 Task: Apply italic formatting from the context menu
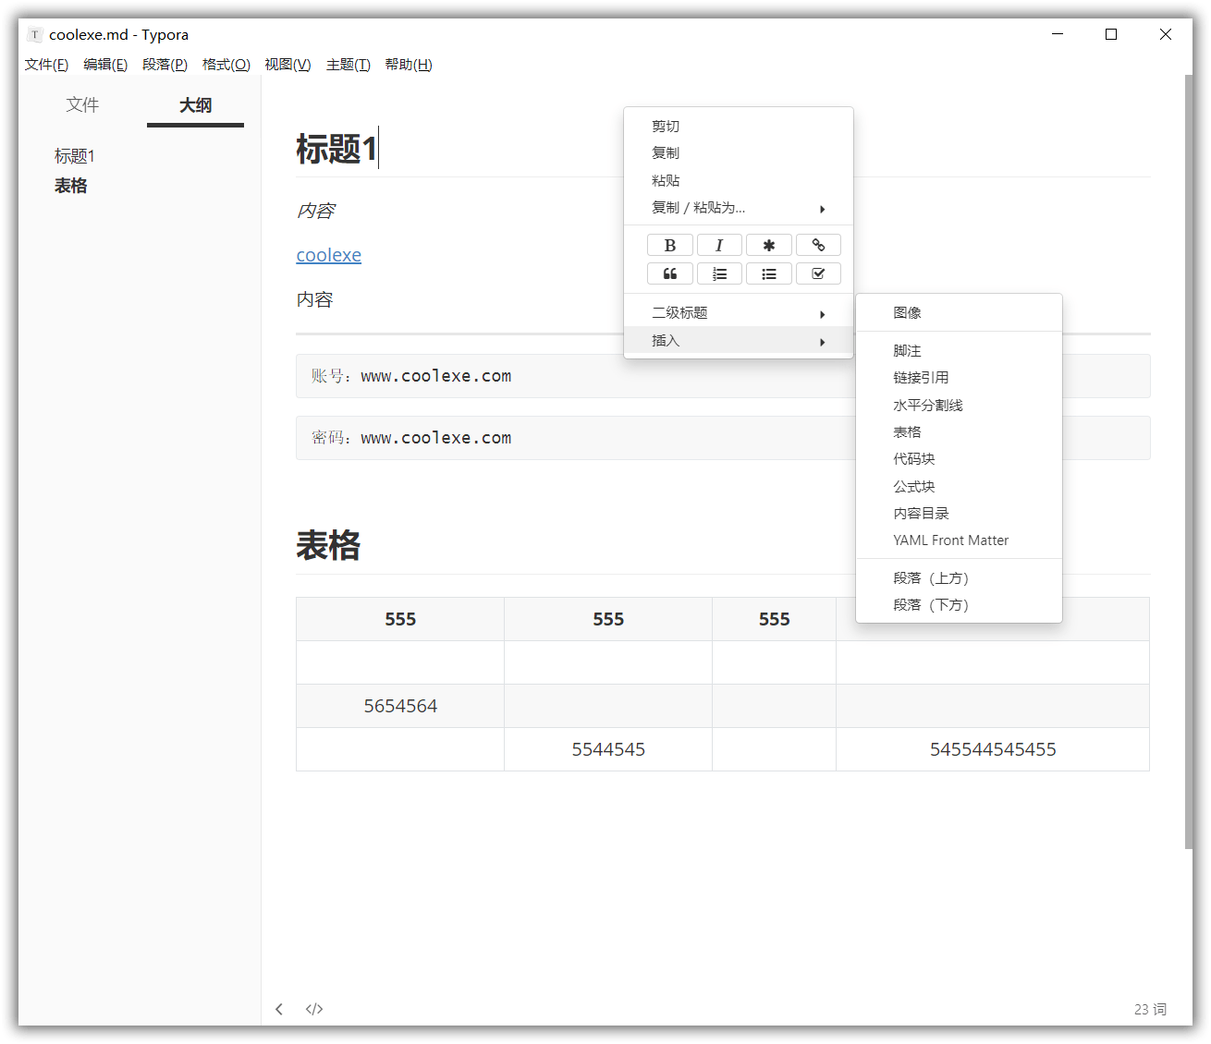pos(719,244)
